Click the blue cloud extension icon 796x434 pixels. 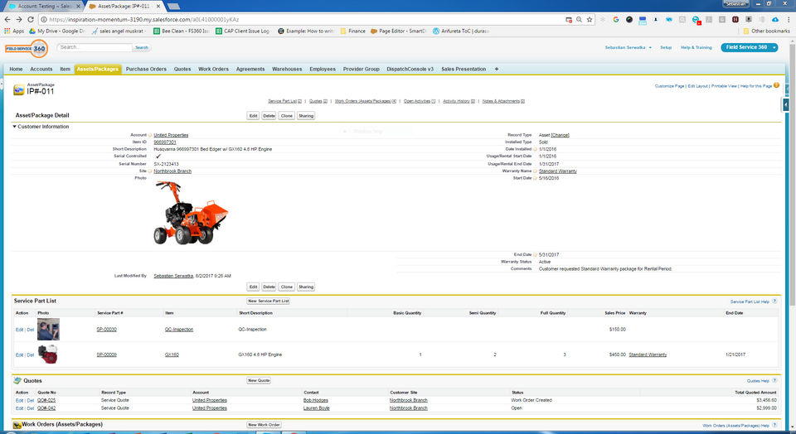click(775, 19)
